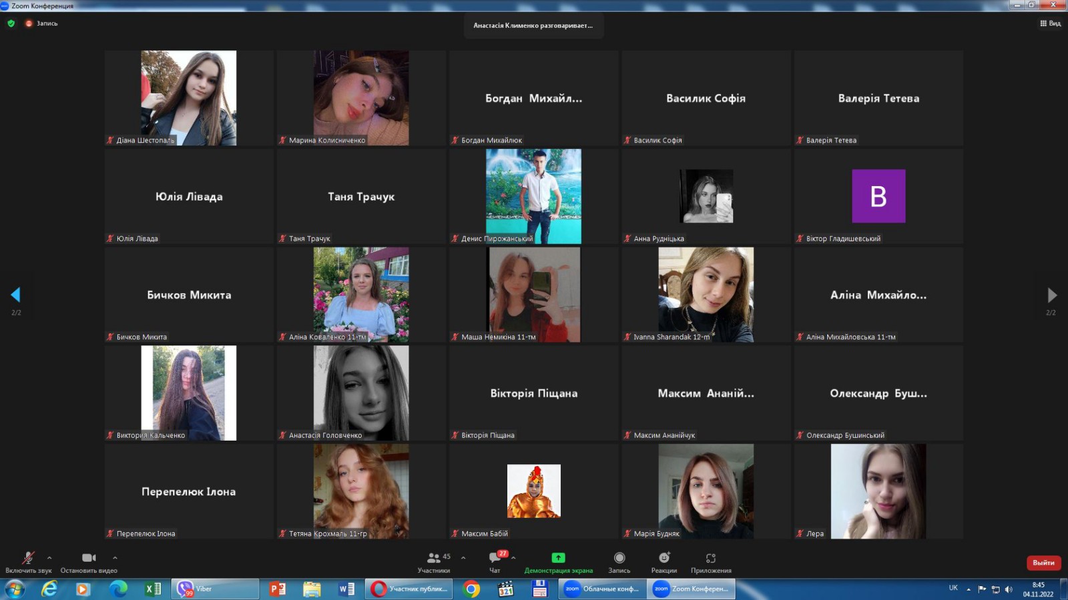This screenshot has width=1068, height=600.
Task: Click the green encryption shield icon
Action: pyautogui.click(x=11, y=23)
